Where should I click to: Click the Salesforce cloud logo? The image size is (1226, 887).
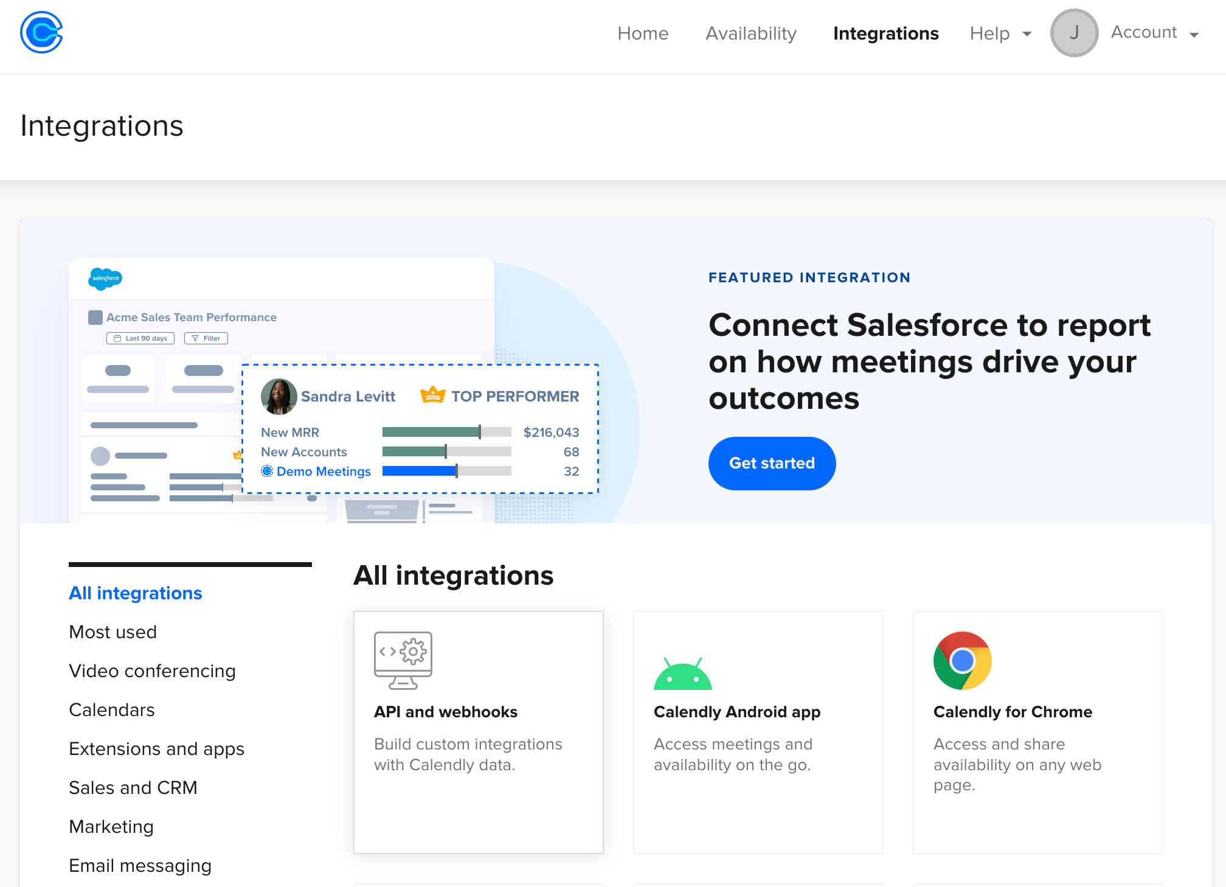pyautogui.click(x=105, y=279)
